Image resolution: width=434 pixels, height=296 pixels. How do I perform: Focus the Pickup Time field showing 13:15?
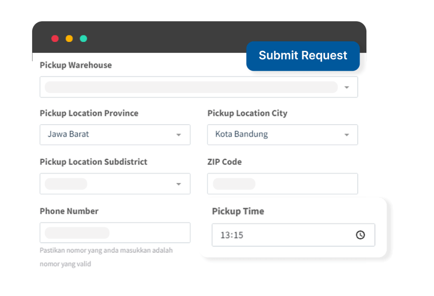(x=293, y=235)
